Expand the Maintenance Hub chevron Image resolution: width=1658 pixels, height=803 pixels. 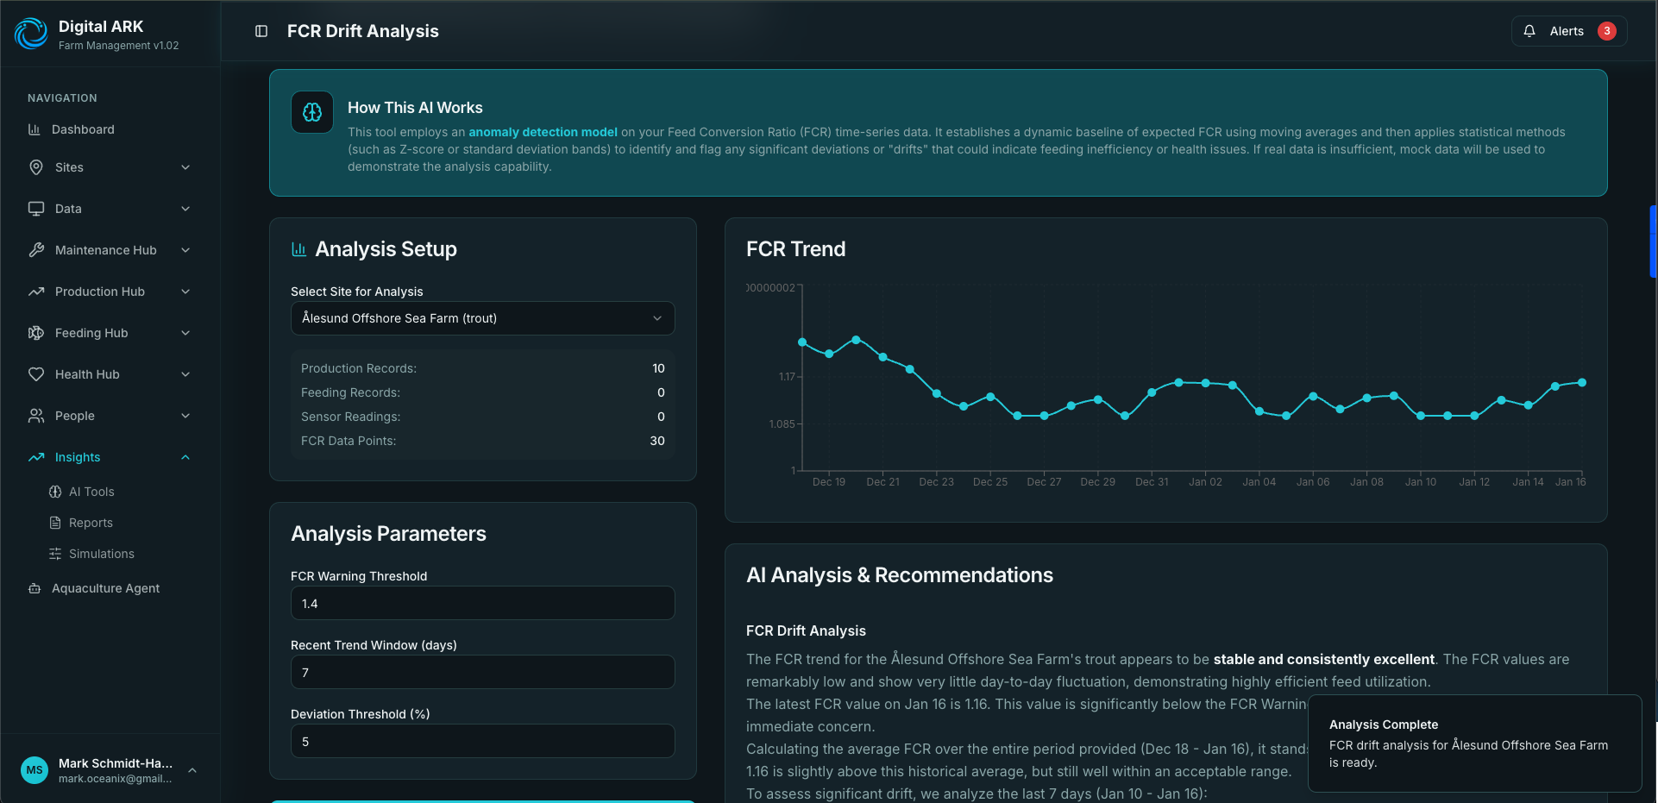[x=185, y=250]
